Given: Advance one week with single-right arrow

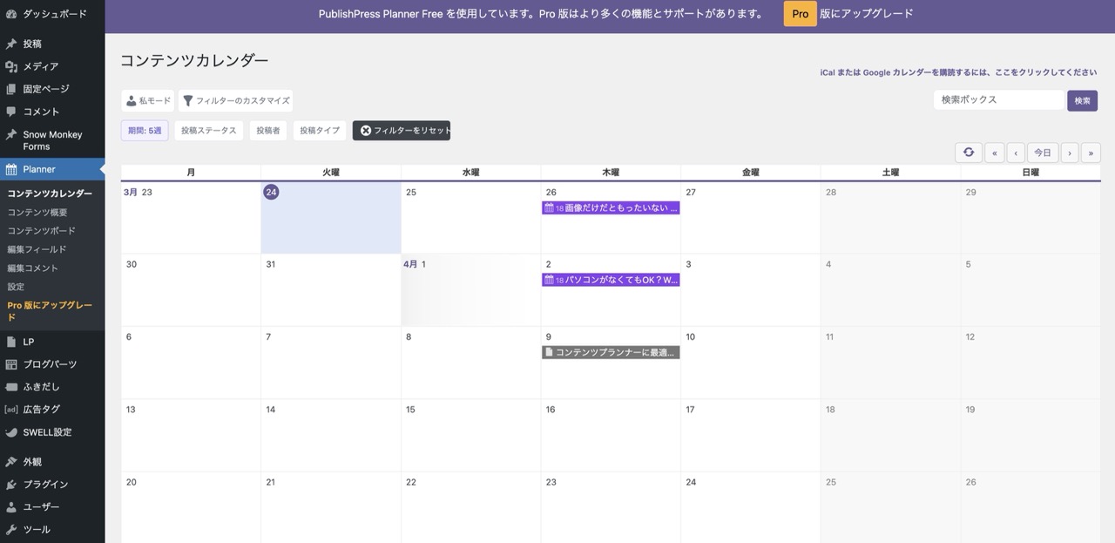Looking at the screenshot, I should [x=1069, y=153].
